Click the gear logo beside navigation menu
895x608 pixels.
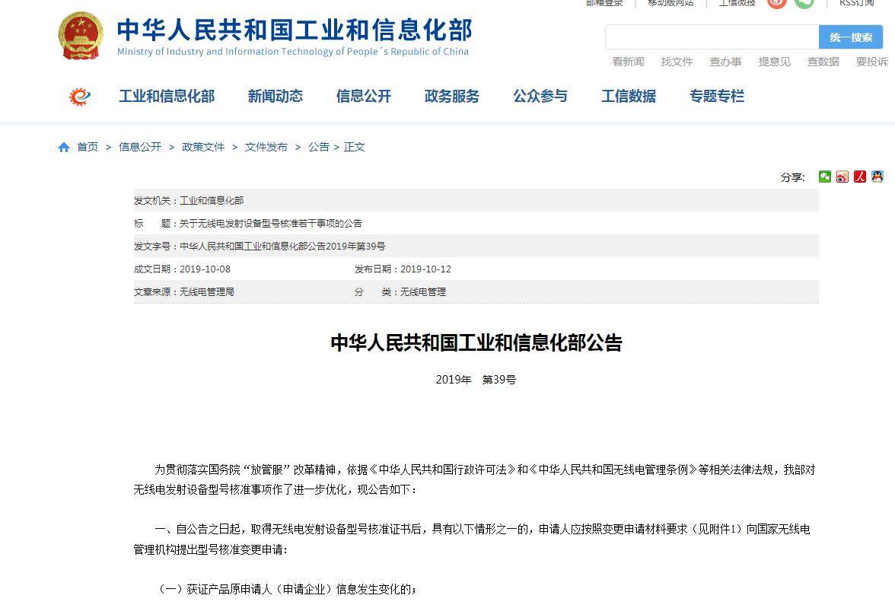[80, 97]
